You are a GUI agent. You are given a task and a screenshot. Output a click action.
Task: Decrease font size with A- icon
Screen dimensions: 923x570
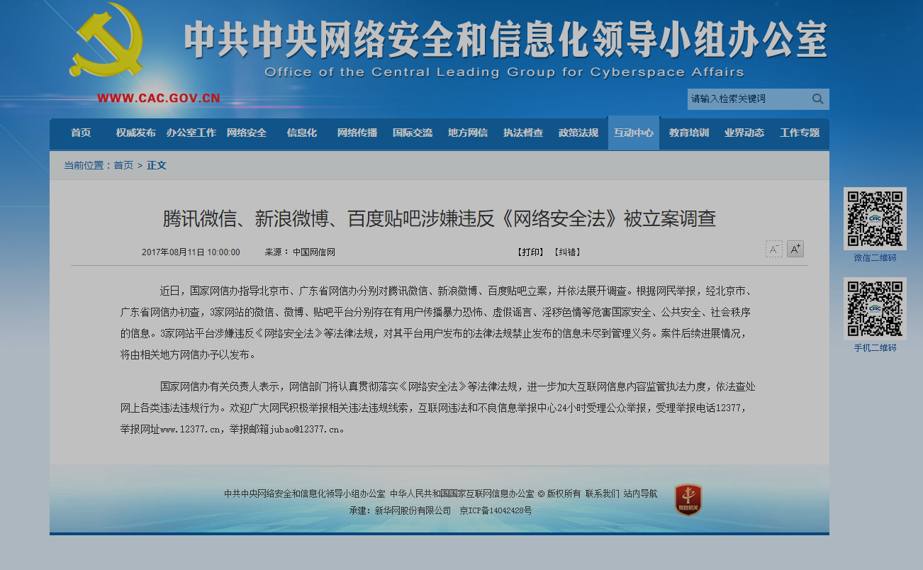tap(773, 250)
